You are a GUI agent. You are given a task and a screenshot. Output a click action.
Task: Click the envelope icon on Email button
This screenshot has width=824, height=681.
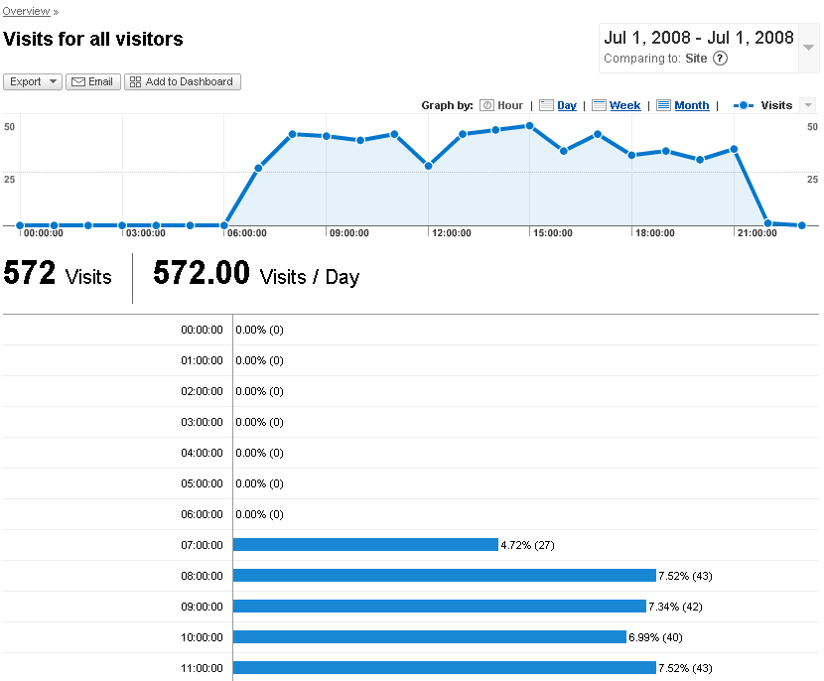[x=78, y=82]
